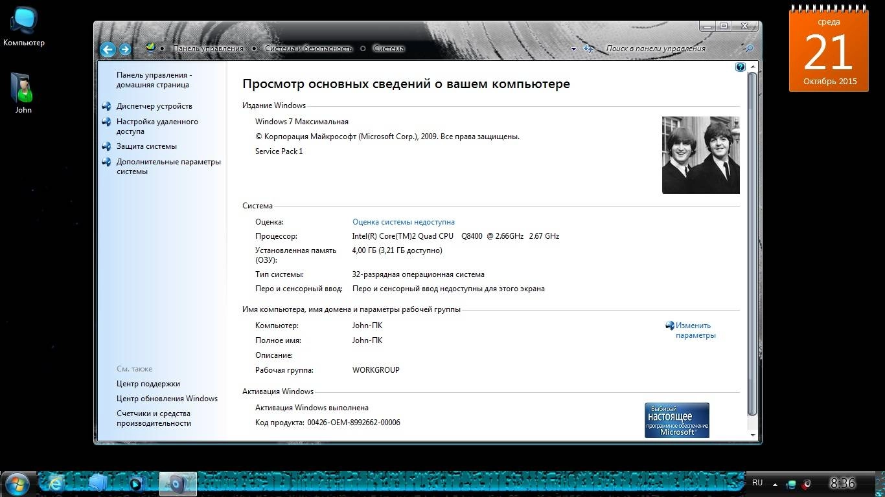Select 'Система' breadcrumb
The width and height of the screenshot is (885, 497).
click(389, 49)
